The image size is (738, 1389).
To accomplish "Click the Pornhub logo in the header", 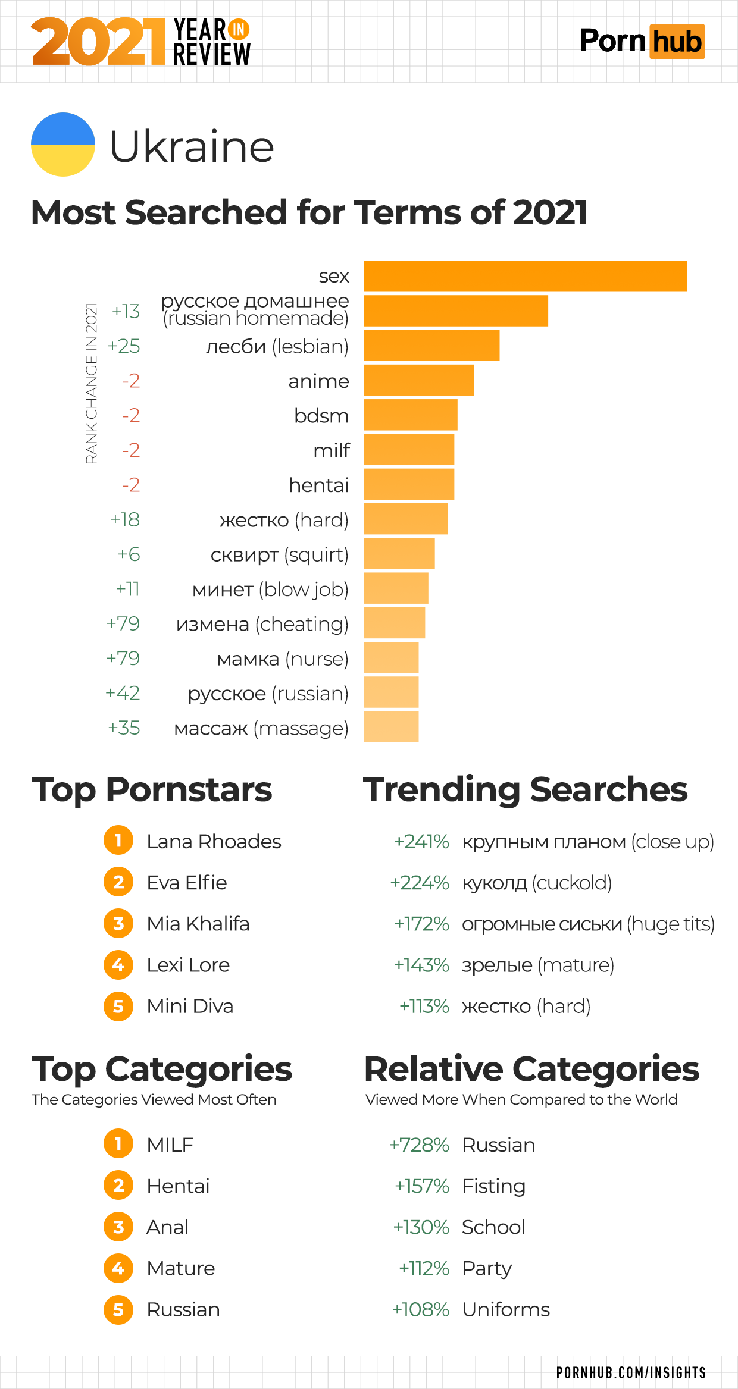I will pyautogui.click(x=642, y=42).
